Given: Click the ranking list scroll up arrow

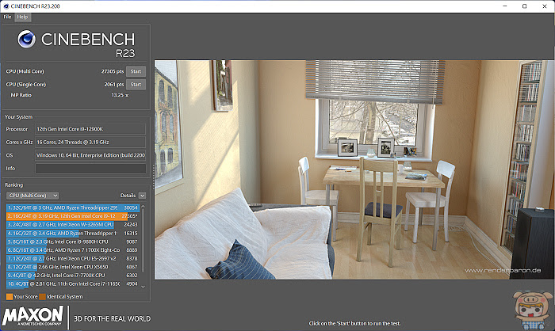Looking at the screenshot, I should click(143, 207).
